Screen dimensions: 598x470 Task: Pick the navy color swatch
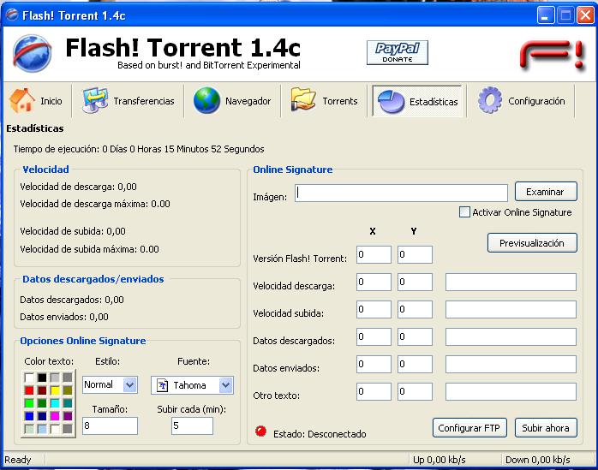pyautogui.click(x=42, y=416)
